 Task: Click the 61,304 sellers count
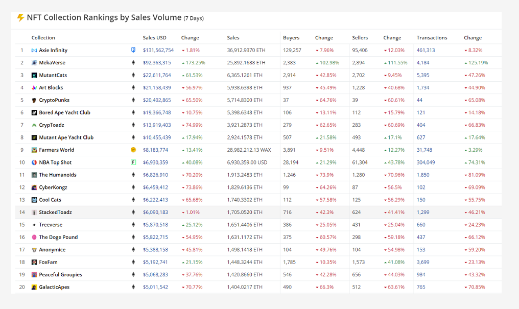click(x=360, y=162)
